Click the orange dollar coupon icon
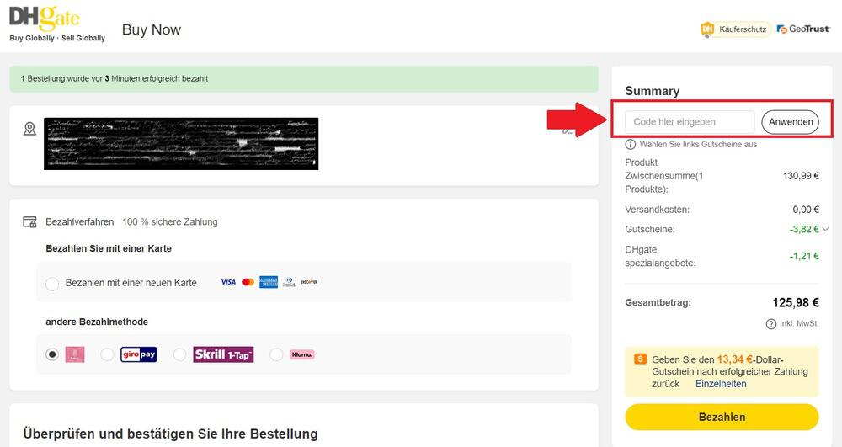The image size is (842, 447). point(640,359)
